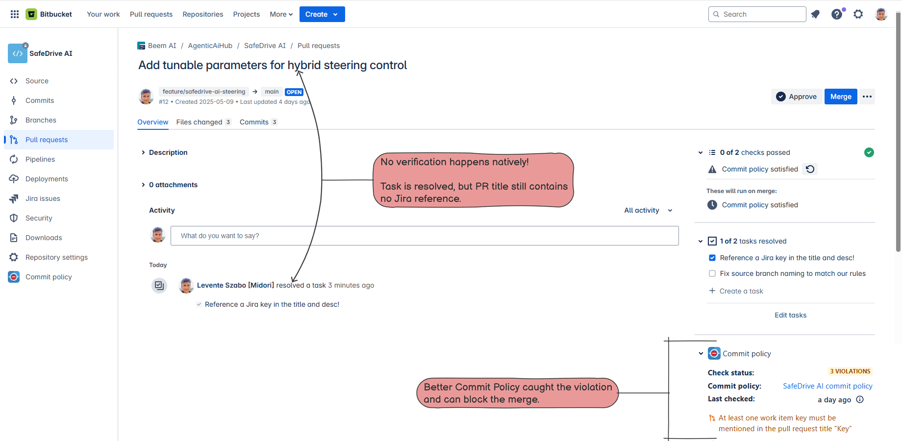
Task: Open SafeDrive AI commit policy link
Action: (827, 386)
